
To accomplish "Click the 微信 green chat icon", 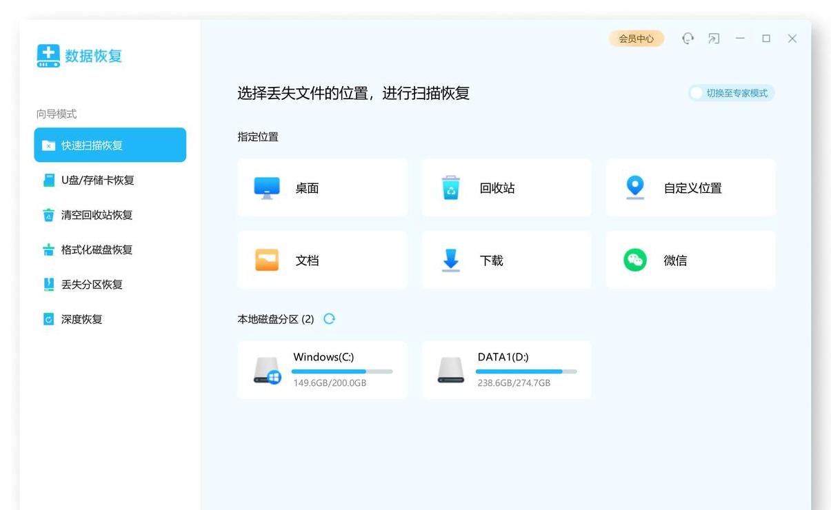I will [x=635, y=260].
